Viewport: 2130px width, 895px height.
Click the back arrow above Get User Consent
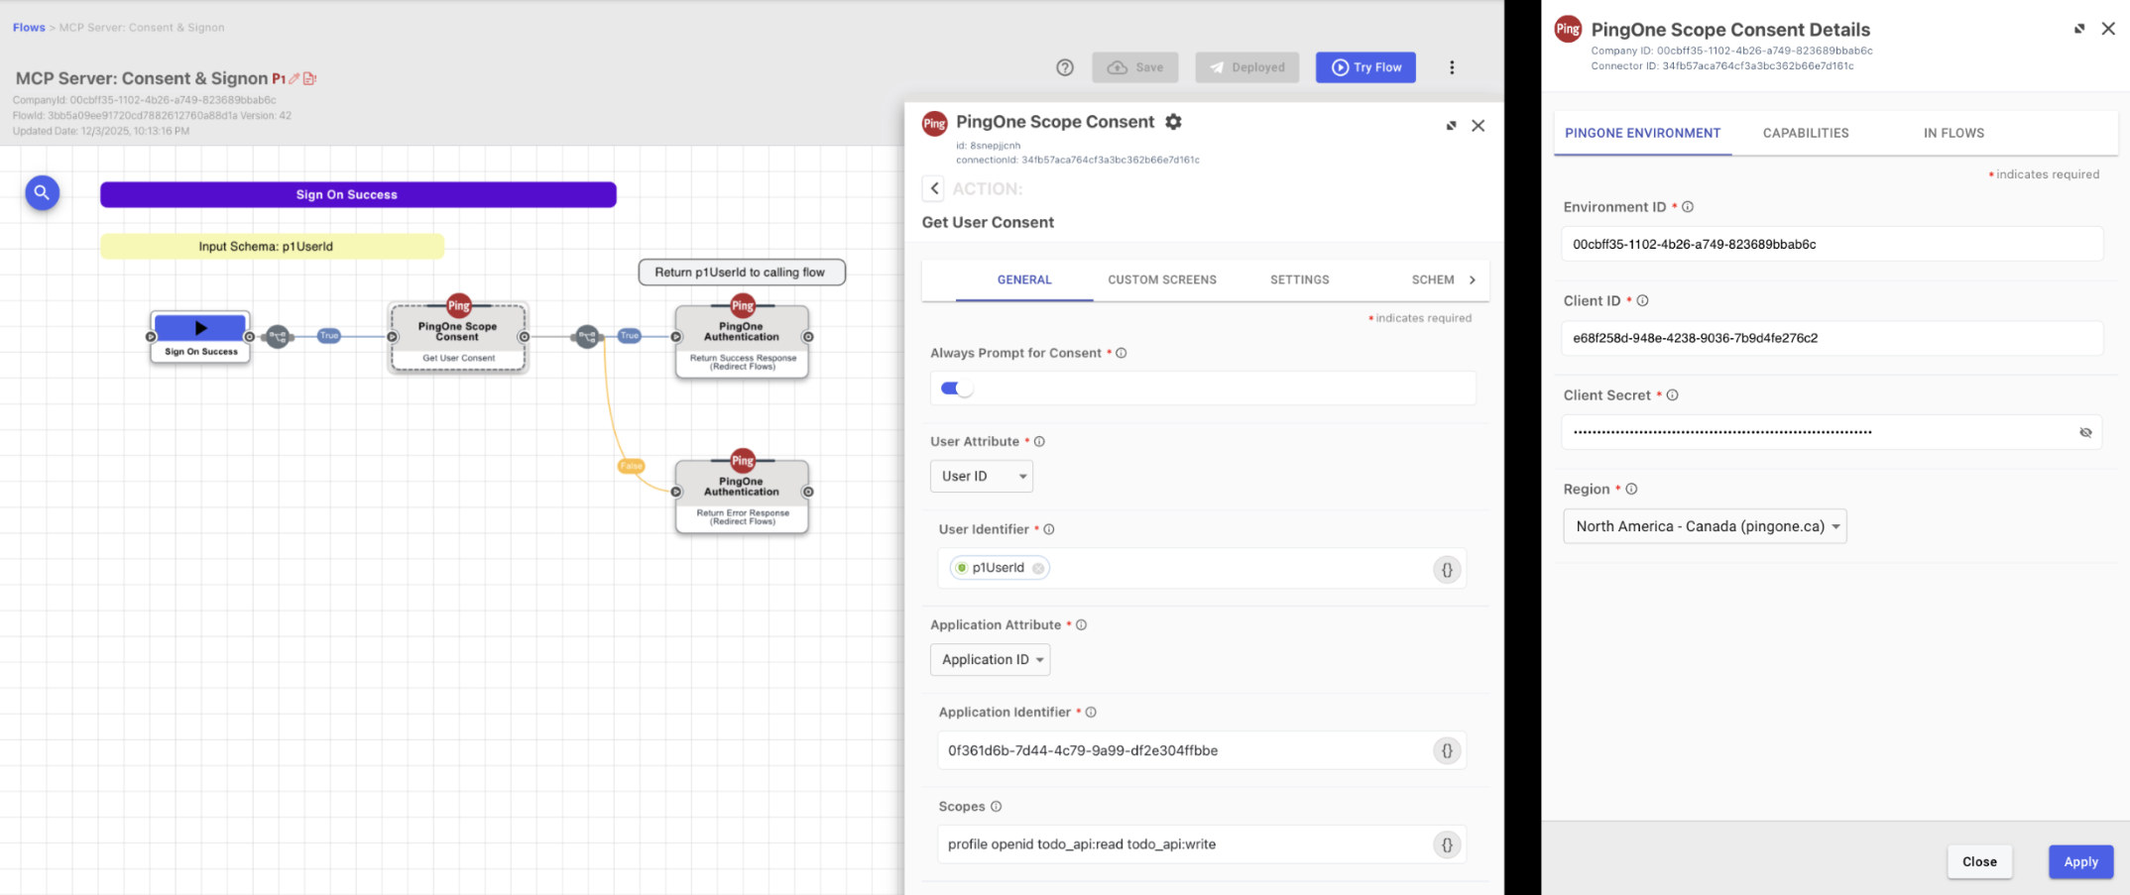(x=933, y=188)
